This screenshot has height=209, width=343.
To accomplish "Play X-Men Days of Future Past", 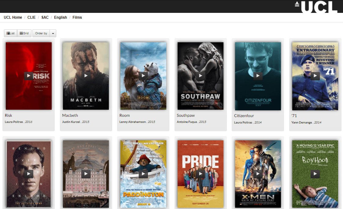I will pos(258,174).
